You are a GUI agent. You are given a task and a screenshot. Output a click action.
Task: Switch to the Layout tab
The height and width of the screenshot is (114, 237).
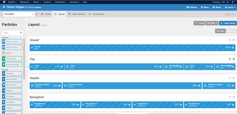pyautogui.click(x=60, y=14)
